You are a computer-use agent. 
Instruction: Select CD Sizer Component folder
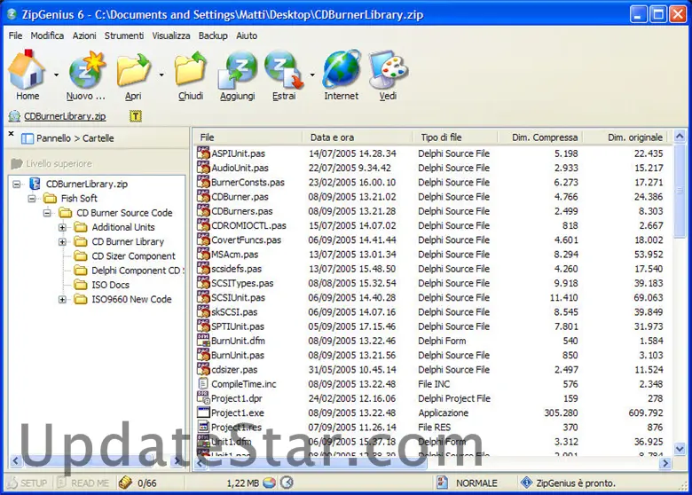coord(133,256)
